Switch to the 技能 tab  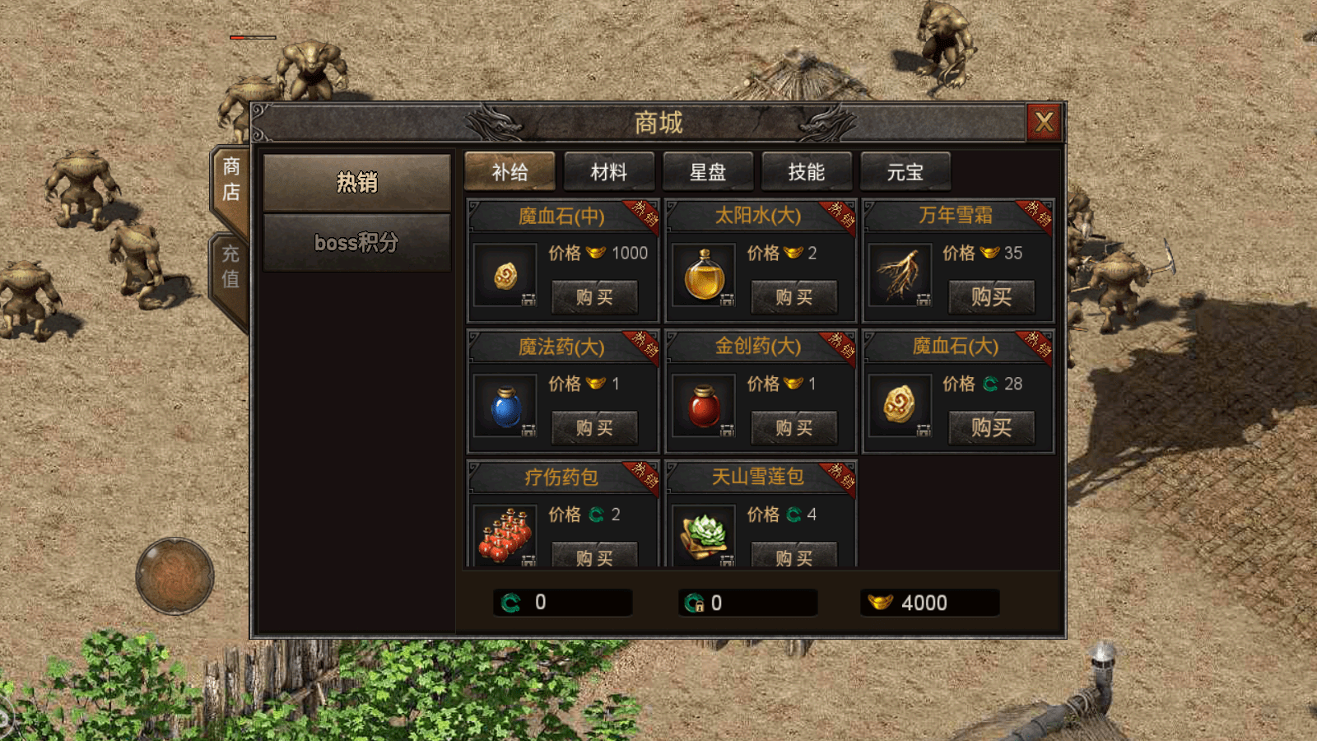807,172
